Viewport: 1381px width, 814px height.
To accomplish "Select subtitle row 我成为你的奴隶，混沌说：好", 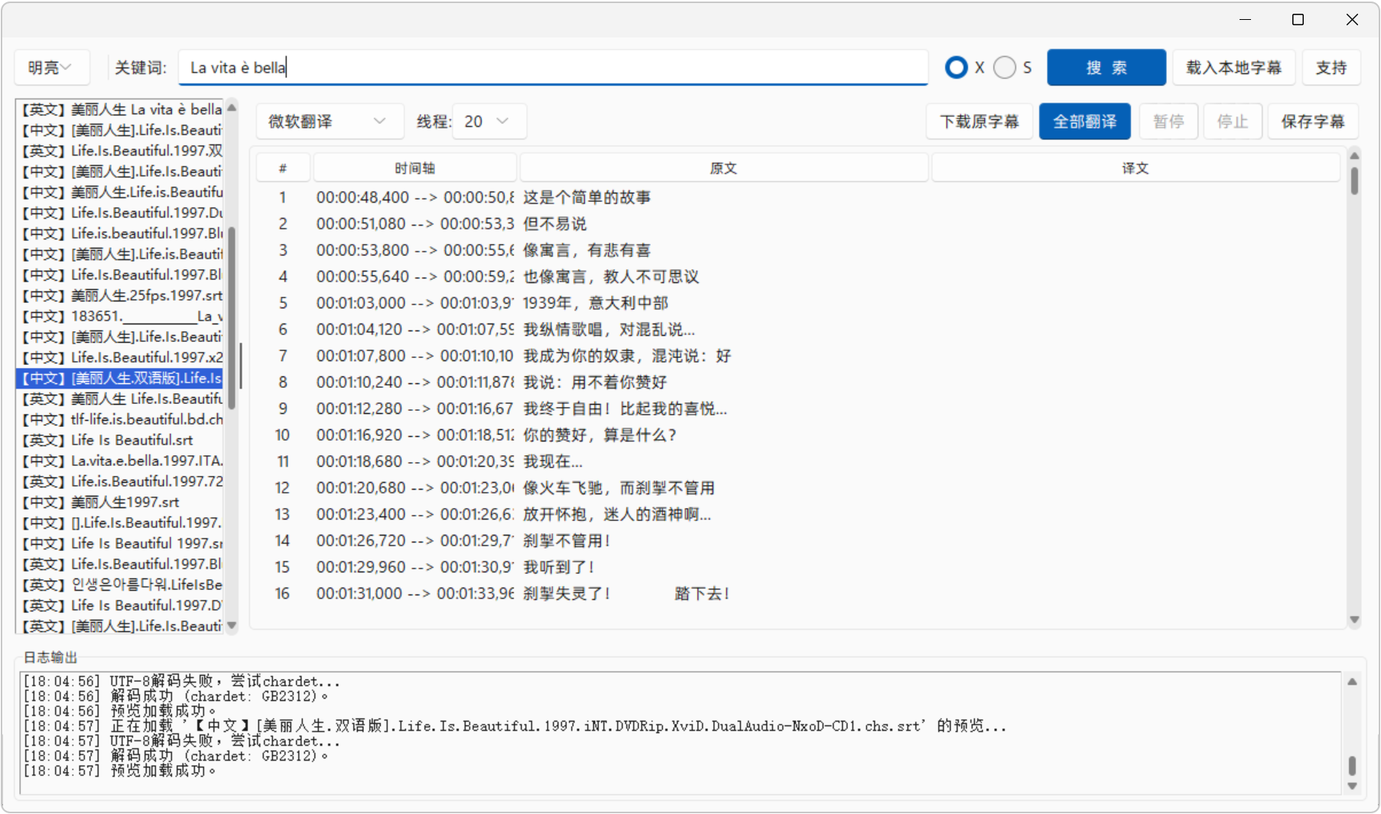I will [x=798, y=356].
